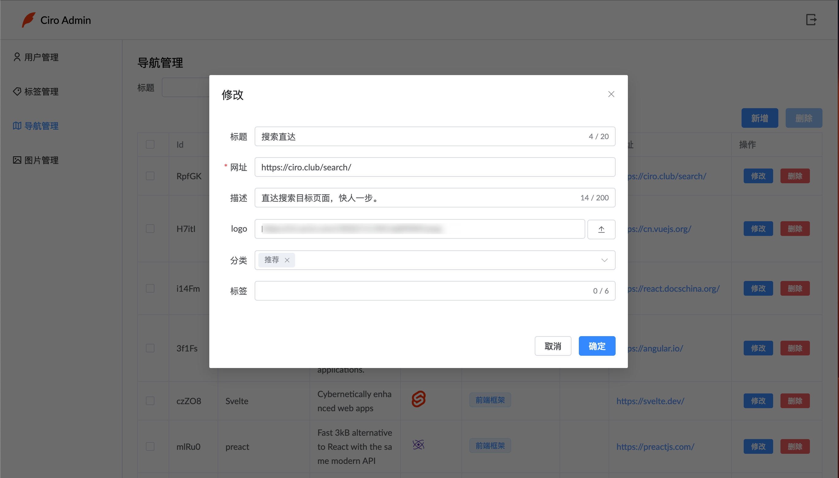Click the 标签 input field
839x478 pixels.
[435, 291]
